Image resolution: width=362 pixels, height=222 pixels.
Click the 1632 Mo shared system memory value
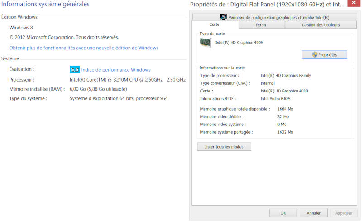click(285, 132)
